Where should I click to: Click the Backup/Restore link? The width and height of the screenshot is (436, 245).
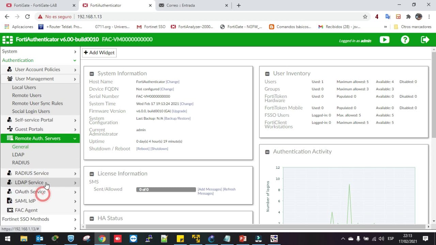pyautogui.click(x=177, y=118)
